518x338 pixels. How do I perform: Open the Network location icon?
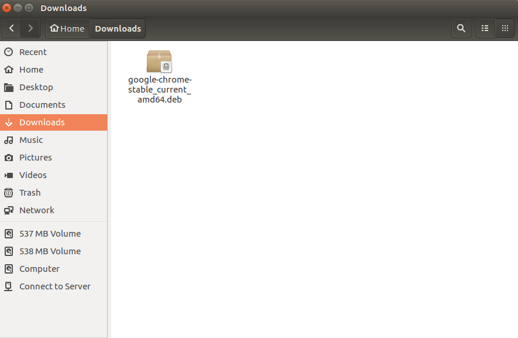click(11, 210)
